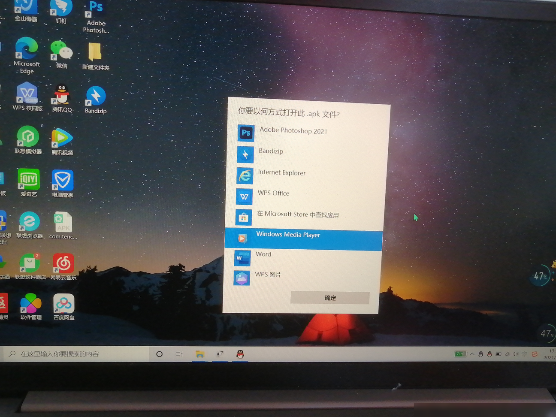Click the 软件管理 desktop shortcut
The height and width of the screenshot is (417, 556).
tap(31, 307)
